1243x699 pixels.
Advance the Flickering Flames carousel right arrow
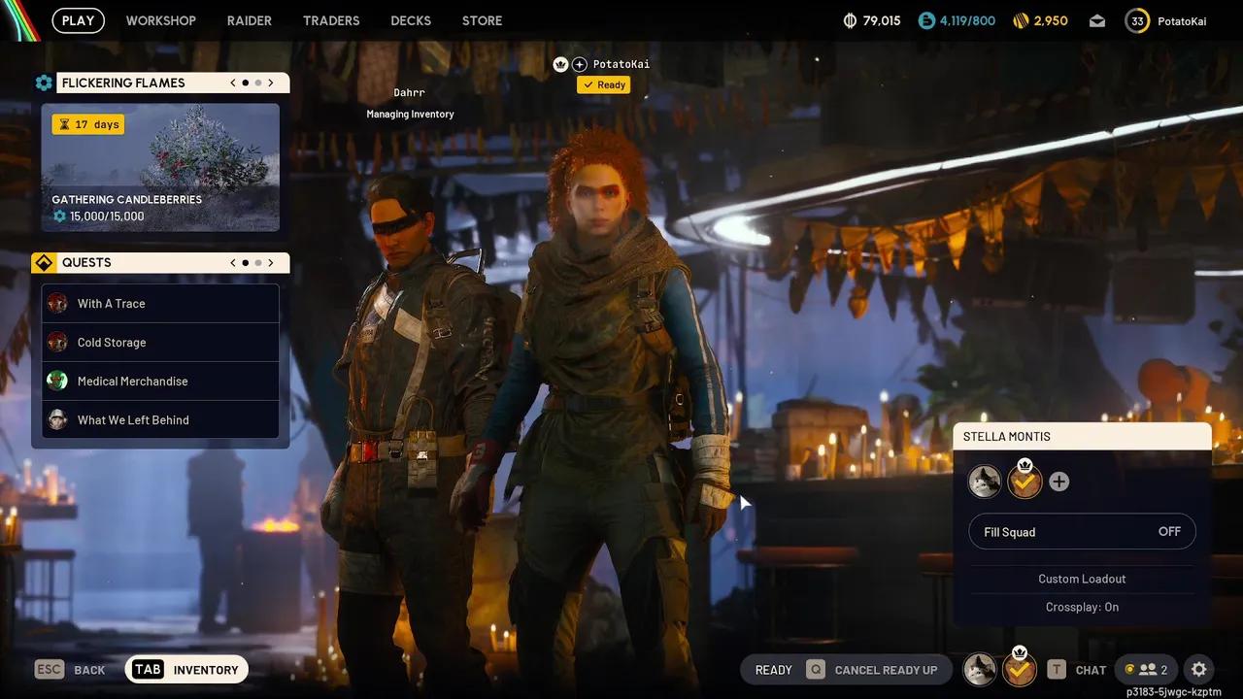pyautogui.click(x=271, y=83)
